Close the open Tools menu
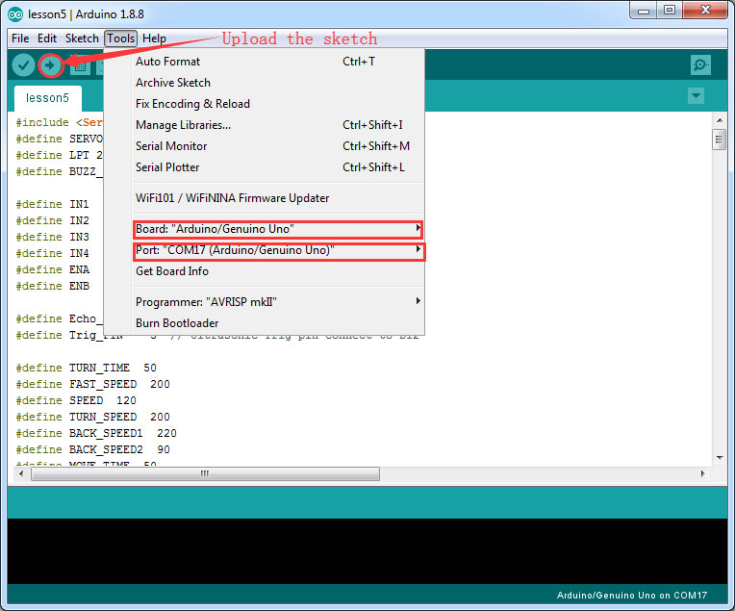This screenshot has width=735, height=611. click(121, 38)
